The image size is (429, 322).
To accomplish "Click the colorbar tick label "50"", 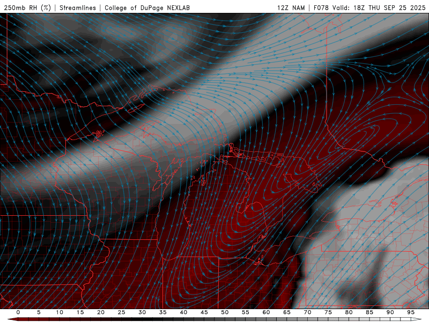I will pos(225,312).
